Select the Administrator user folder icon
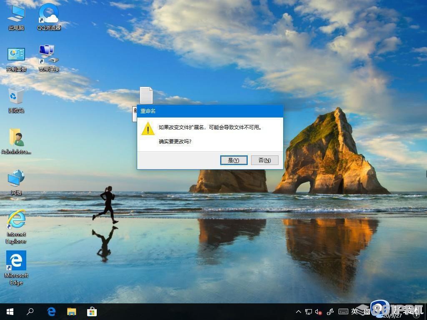Screen dimensions: 427x320 click(16, 141)
